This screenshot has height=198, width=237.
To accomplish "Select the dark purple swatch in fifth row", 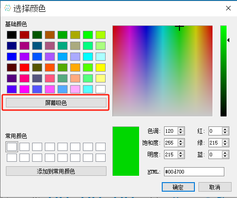I will pyautogui.click(x=12, y=78).
